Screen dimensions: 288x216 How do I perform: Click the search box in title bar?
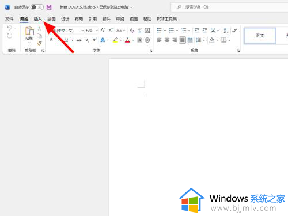click(229, 7)
